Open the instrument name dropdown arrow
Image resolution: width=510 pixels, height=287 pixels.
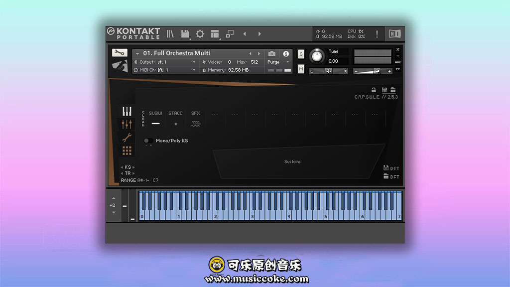[x=137, y=53]
